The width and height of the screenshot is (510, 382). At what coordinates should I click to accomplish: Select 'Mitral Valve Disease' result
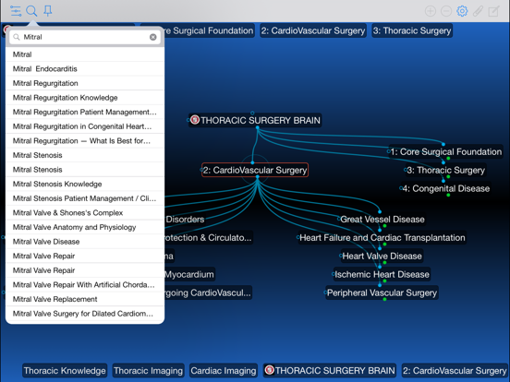coord(85,242)
